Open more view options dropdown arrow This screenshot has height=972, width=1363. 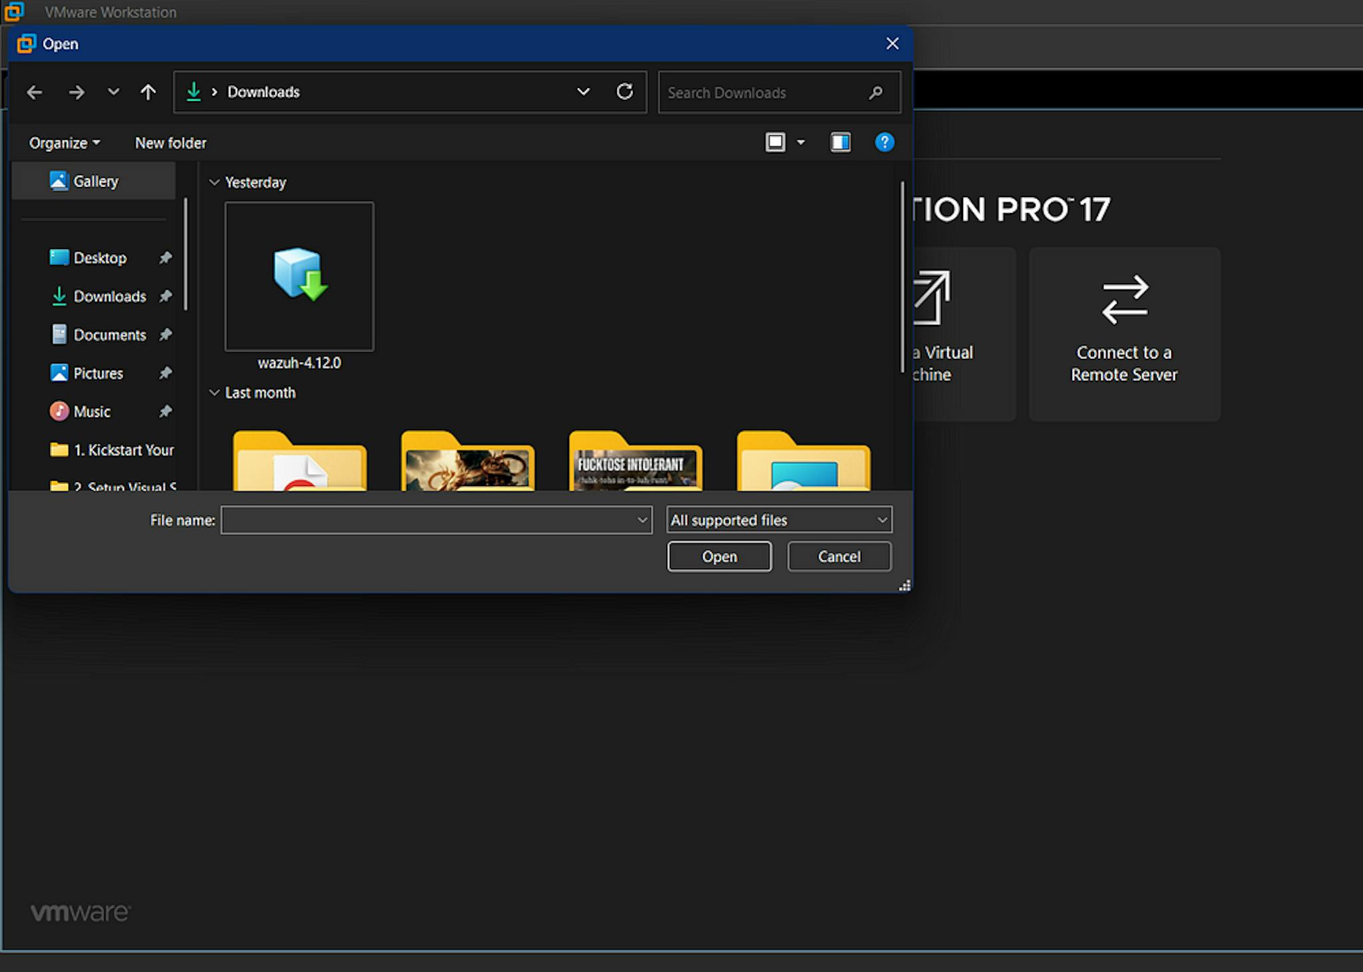pos(801,142)
